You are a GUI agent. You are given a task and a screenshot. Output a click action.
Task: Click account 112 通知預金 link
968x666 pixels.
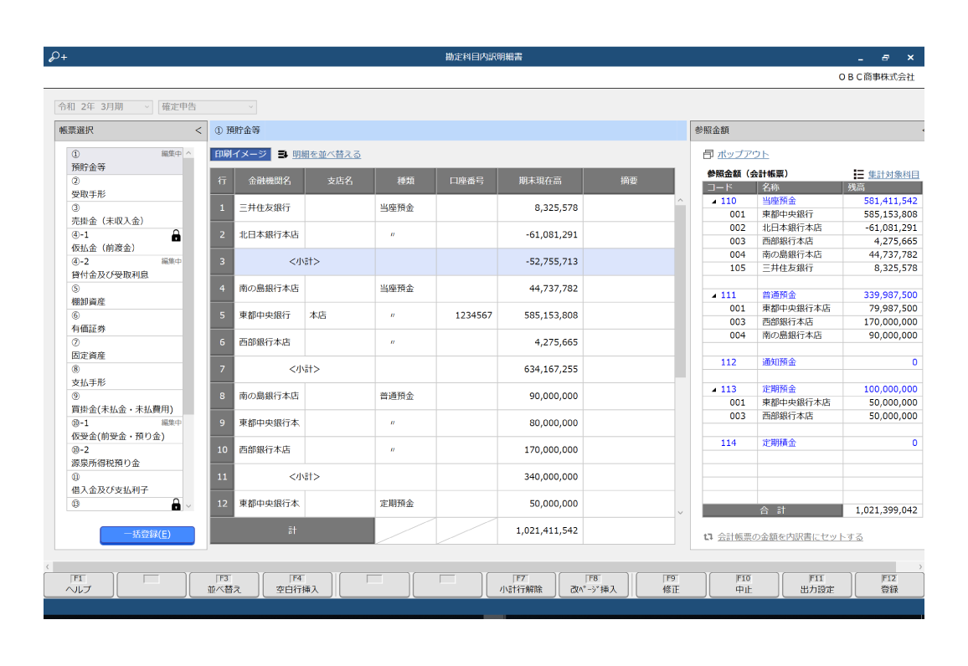[779, 362]
